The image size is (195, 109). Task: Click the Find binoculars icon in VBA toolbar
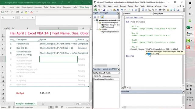click(x=118, y=10)
